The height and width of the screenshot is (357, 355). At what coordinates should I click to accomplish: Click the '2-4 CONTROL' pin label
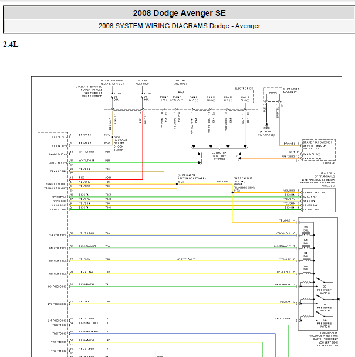coord(58,236)
